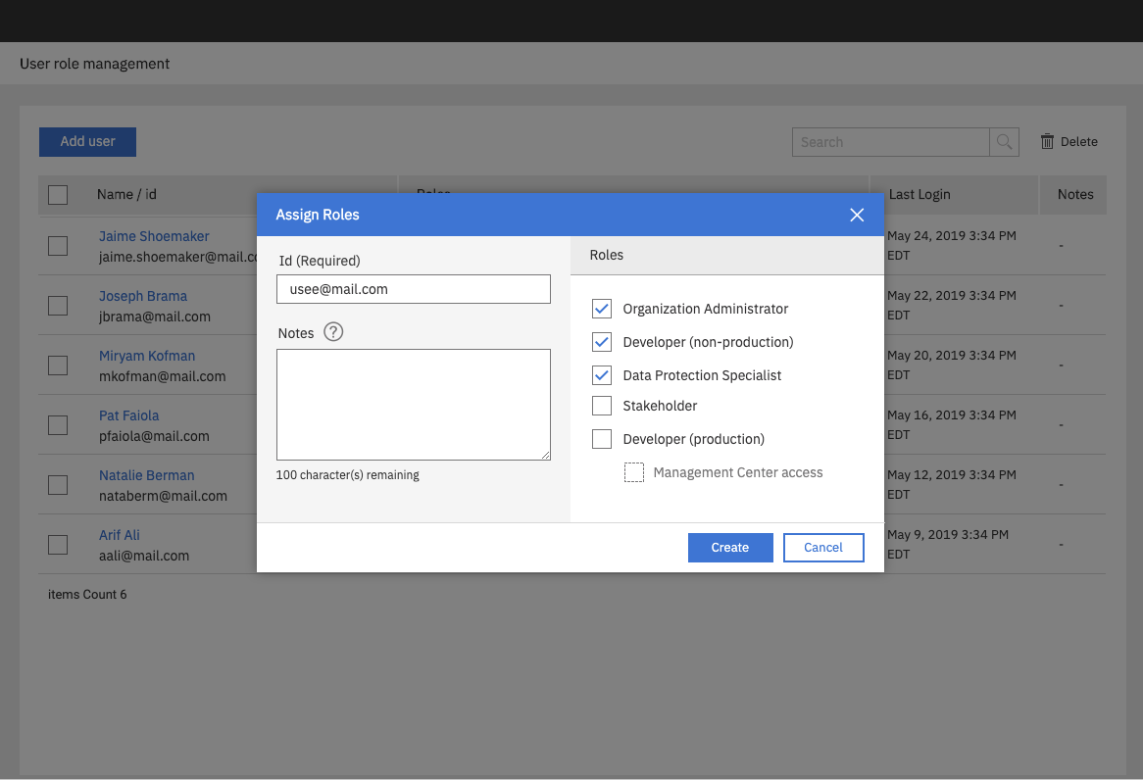Click into the Search field
This screenshot has width=1143, height=780.
890,142
